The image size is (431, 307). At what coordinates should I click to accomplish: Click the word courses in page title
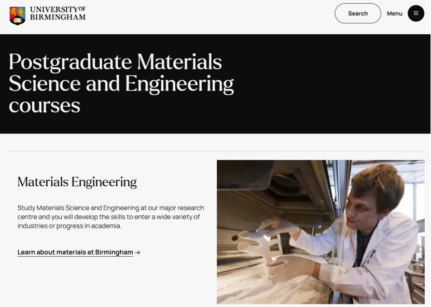[45, 105]
